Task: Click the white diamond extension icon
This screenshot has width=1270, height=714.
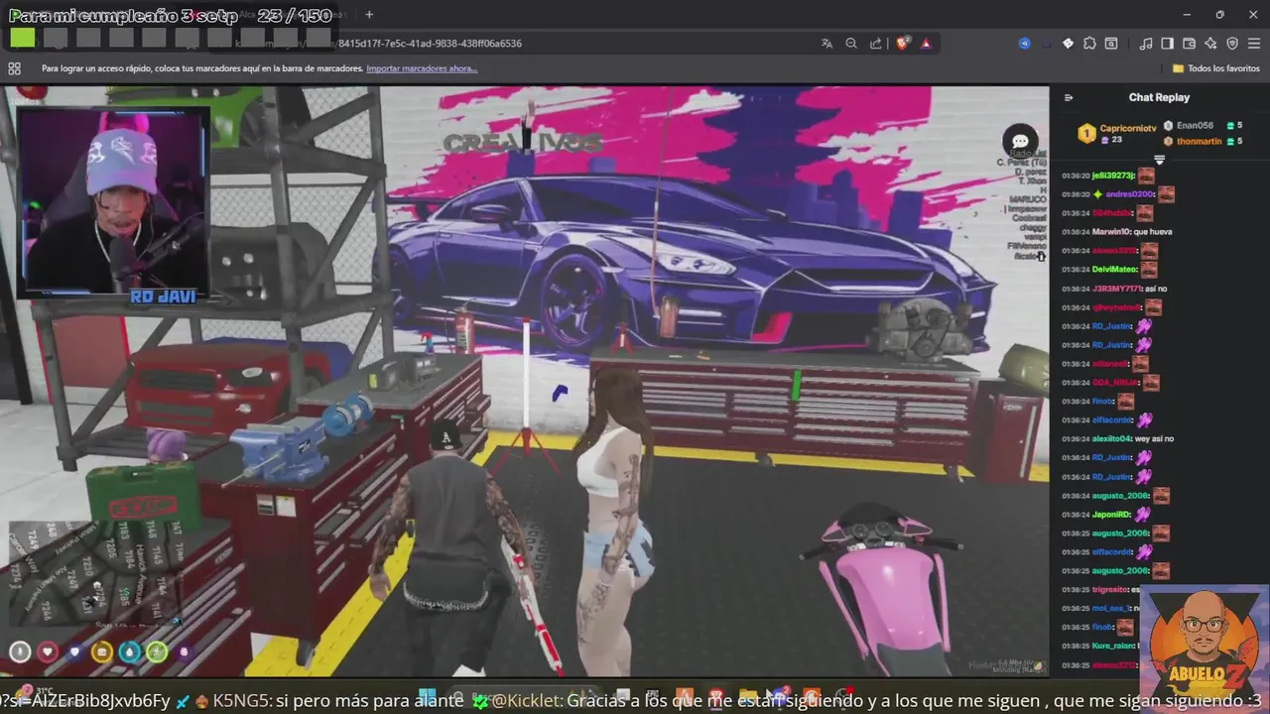Action: (x=1068, y=44)
